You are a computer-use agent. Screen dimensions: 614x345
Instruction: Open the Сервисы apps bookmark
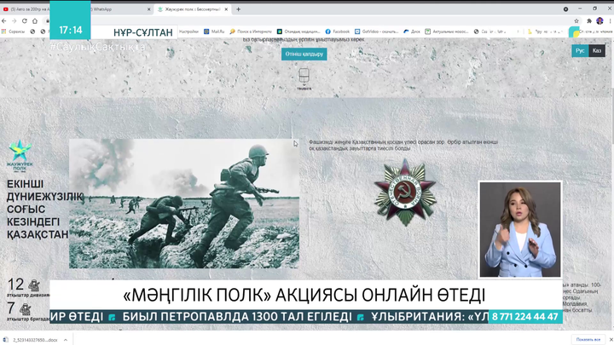pos(14,32)
